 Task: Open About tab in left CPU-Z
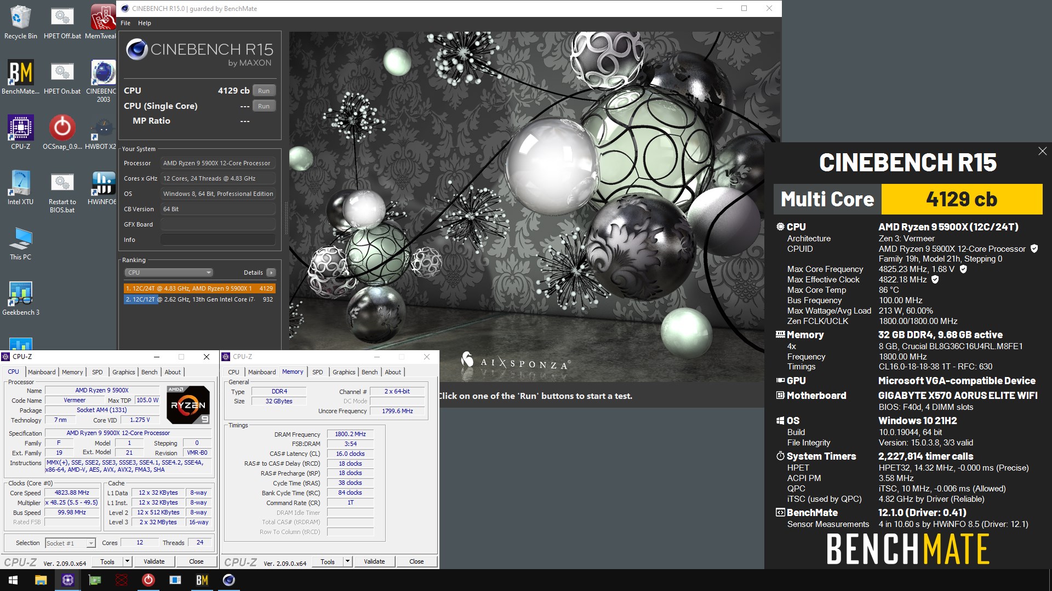click(173, 372)
